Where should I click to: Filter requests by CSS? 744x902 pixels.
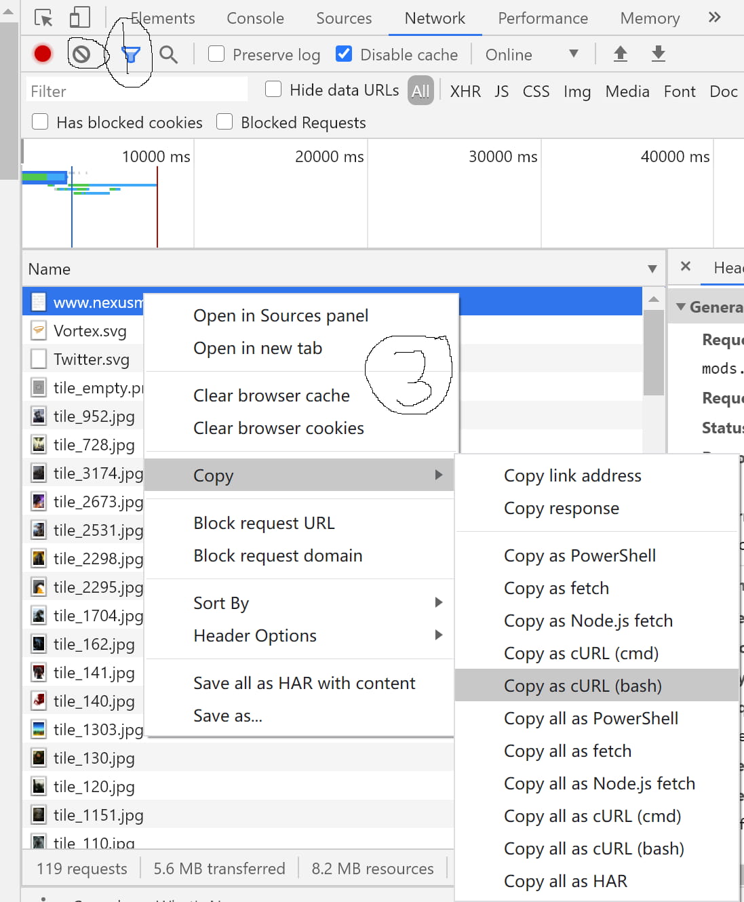pyautogui.click(x=536, y=92)
